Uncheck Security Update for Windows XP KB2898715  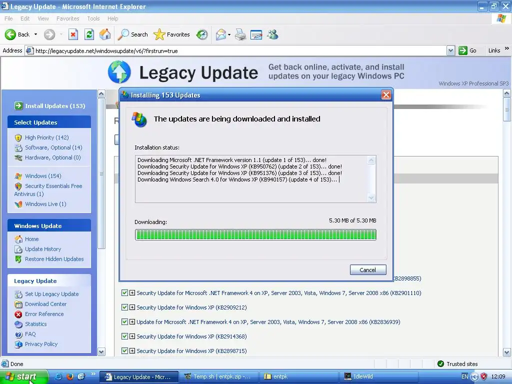click(124, 350)
